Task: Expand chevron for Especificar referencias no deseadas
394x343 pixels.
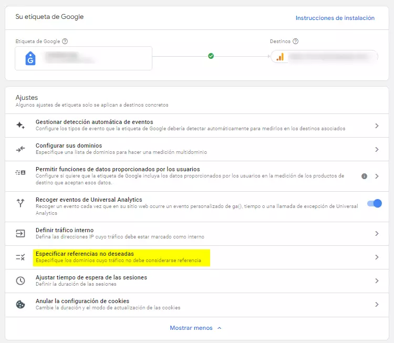Action: [x=377, y=257]
